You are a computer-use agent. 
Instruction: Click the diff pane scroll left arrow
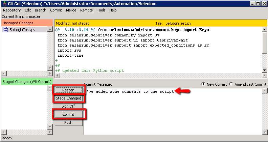pos(58,75)
